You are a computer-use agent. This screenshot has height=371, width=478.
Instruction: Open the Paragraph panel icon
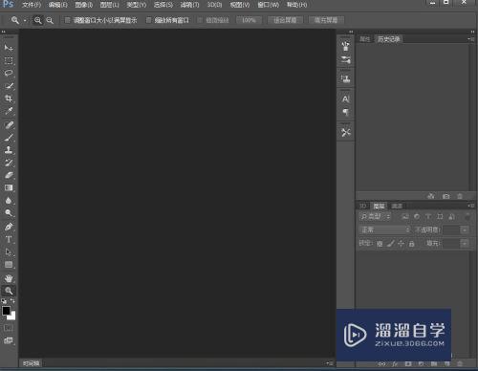pos(345,112)
